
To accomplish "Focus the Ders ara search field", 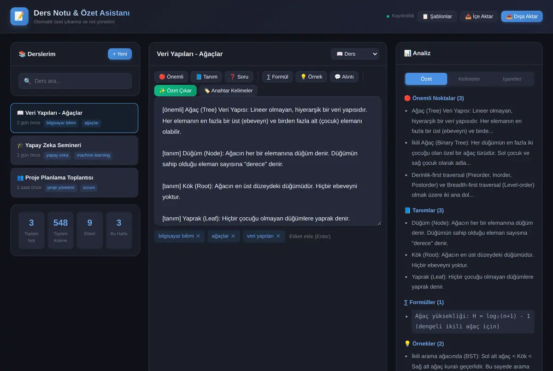I will click(75, 81).
